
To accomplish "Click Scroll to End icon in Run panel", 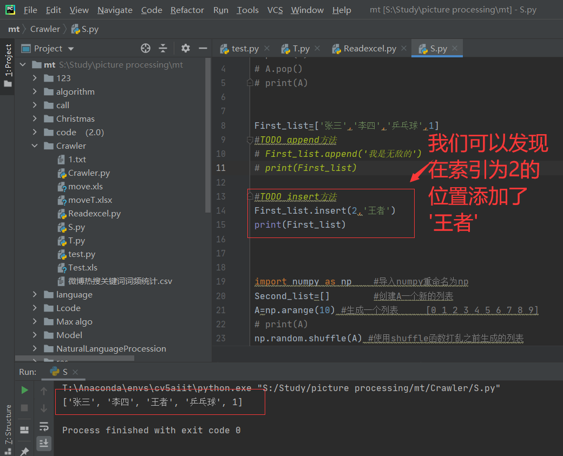I will tap(44, 444).
